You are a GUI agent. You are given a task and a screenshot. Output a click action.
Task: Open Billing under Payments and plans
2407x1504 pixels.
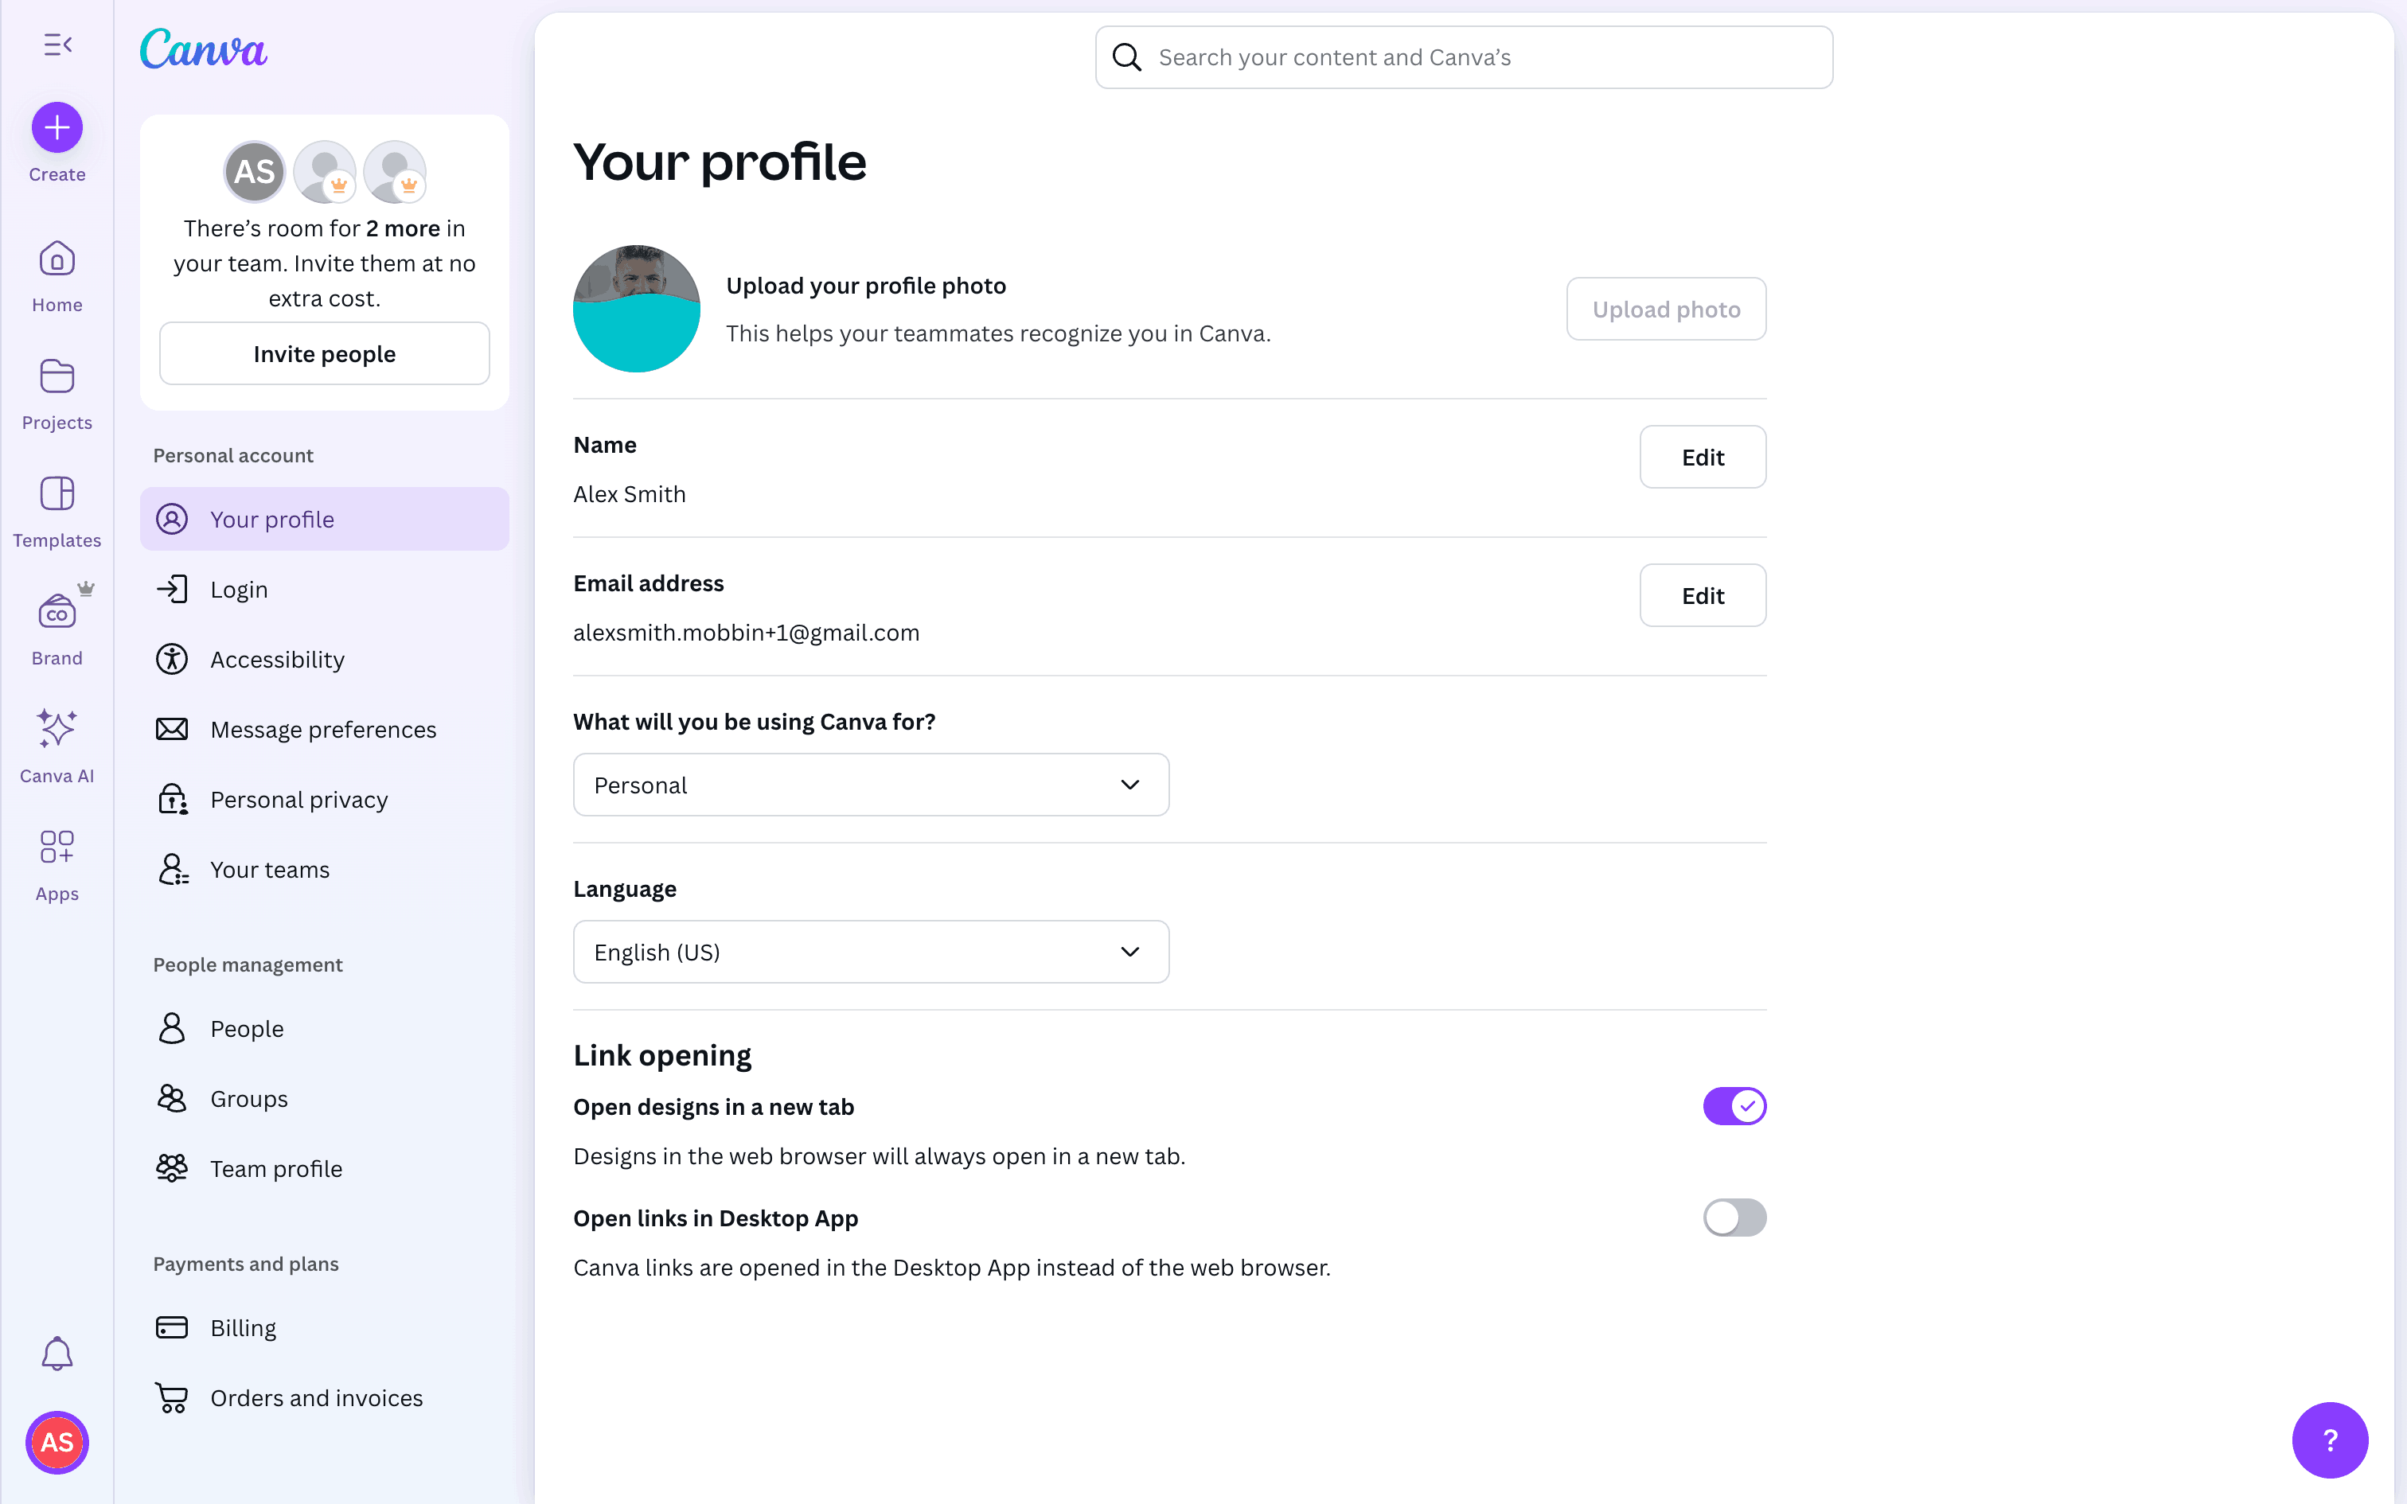click(x=244, y=1328)
